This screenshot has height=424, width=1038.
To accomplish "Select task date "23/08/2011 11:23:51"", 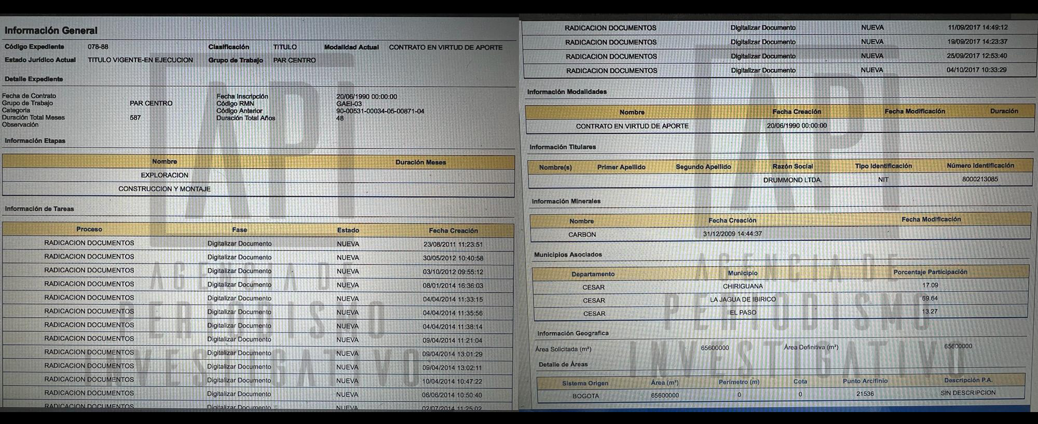I will click(453, 244).
